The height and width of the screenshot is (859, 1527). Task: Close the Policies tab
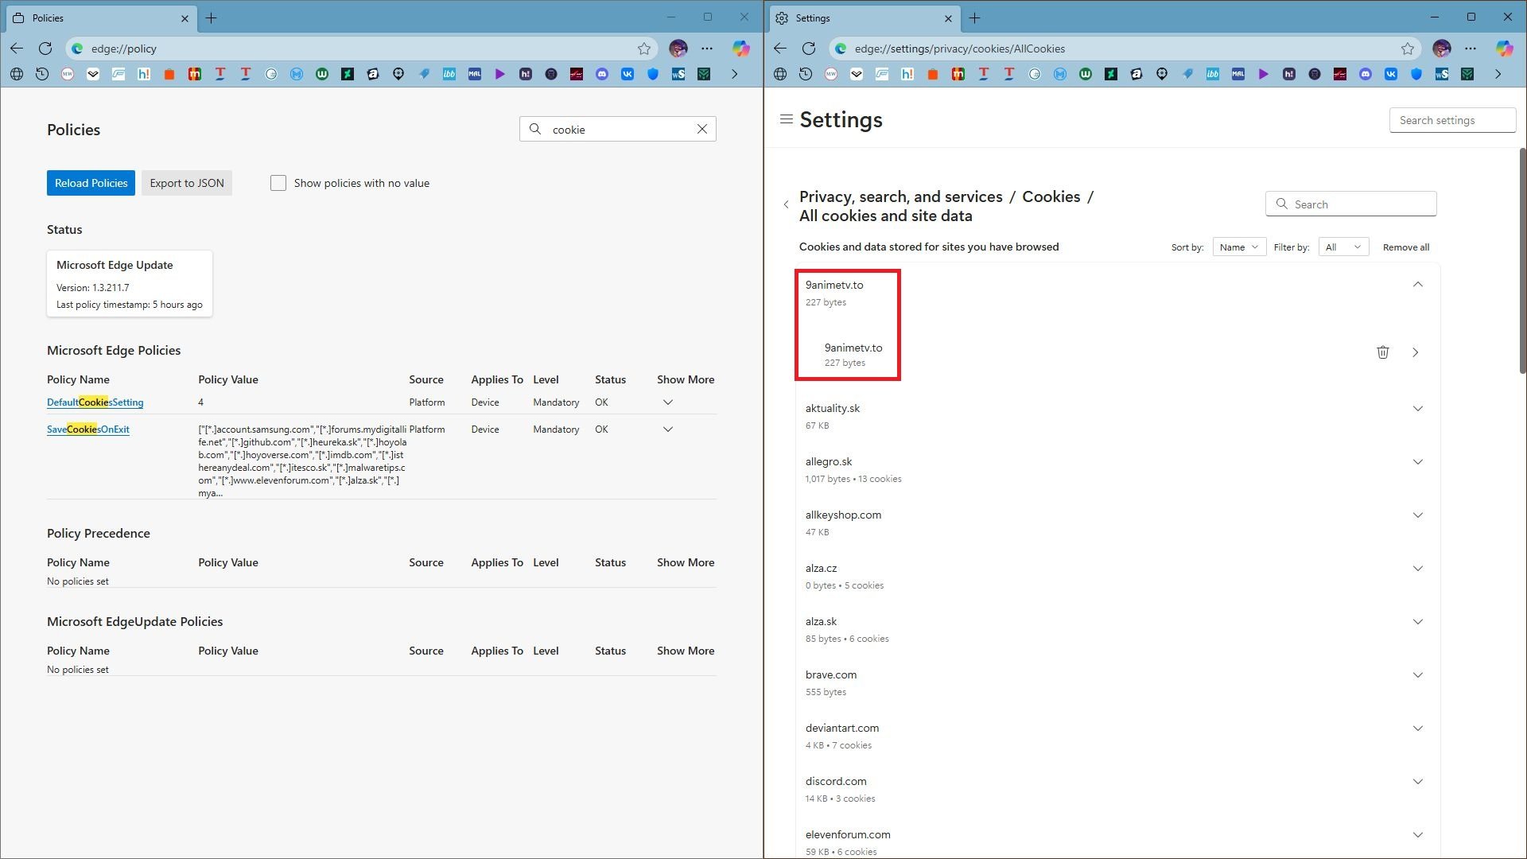click(185, 17)
